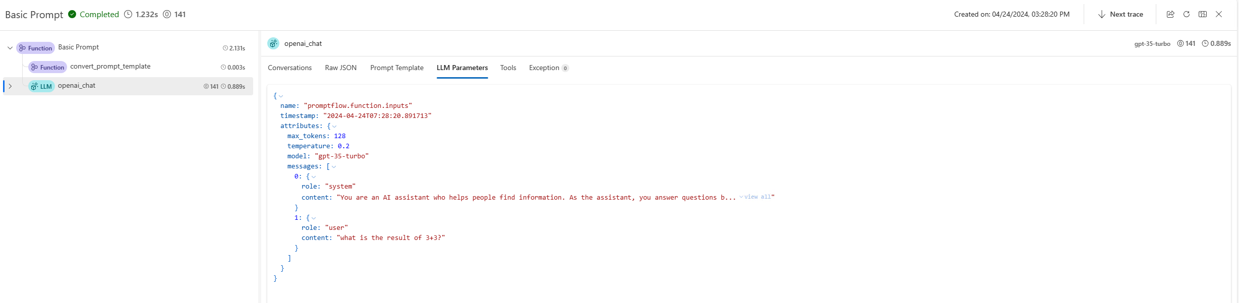Click the share trace icon in the toolbar
The image size is (1239, 303).
[x=1170, y=14]
